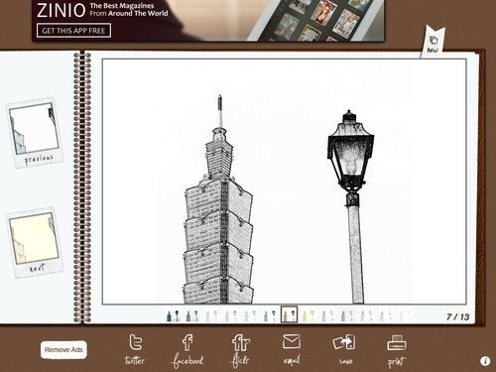
Task: Share the sketch to Facebook
Action: [187, 350]
